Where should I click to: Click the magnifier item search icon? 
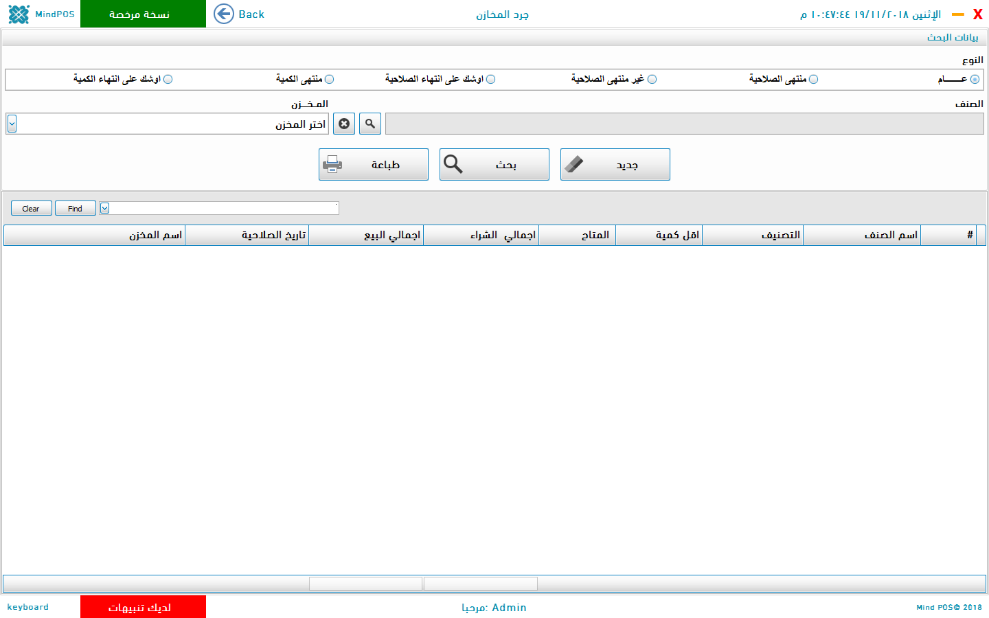(x=370, y=124)
